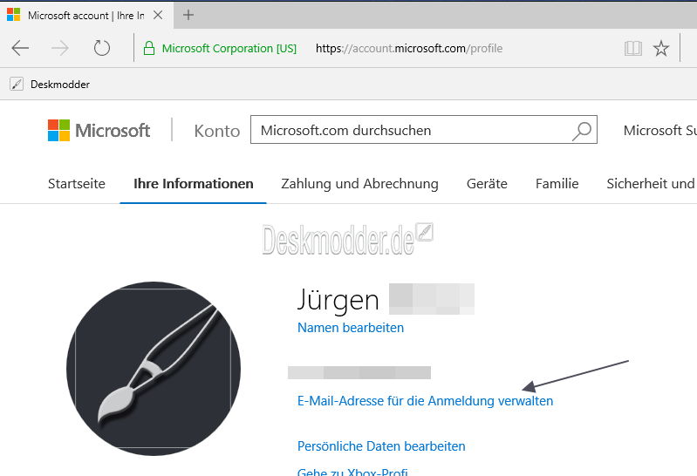
Task: Click Namen bearbeiten link
Action: pos(351,328)
